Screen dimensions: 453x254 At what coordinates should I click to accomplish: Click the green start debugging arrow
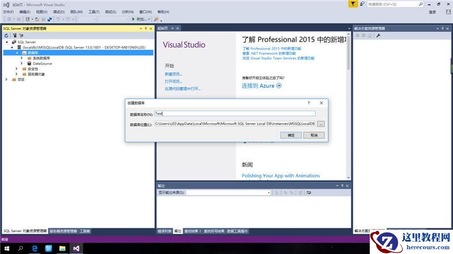(x=133, y=19)
